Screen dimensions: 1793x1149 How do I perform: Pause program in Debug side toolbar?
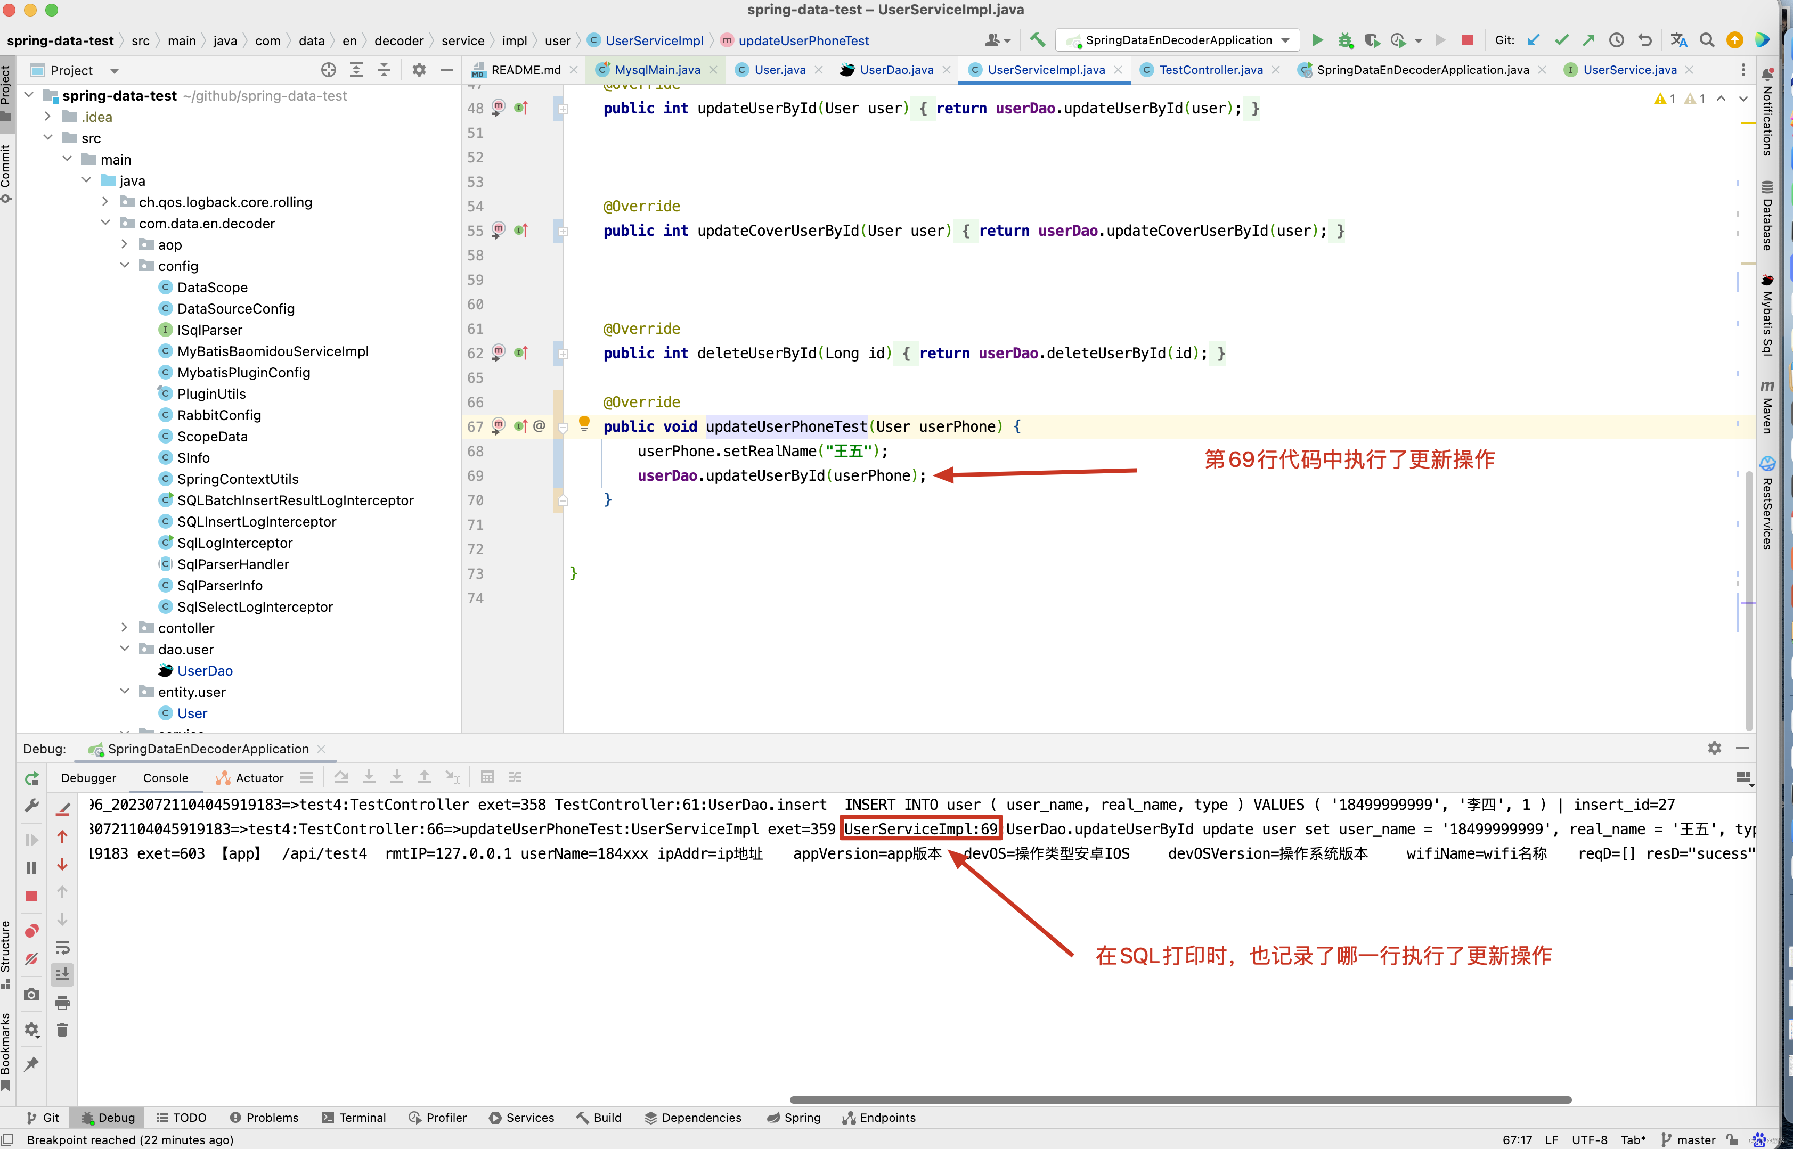coord(31,868)
